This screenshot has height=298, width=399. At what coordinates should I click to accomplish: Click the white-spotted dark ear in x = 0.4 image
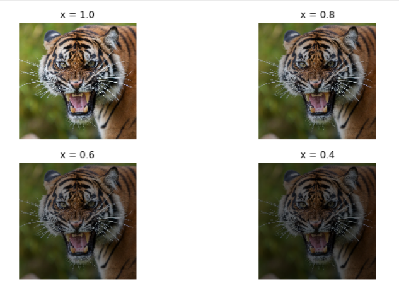pos(291,176)
